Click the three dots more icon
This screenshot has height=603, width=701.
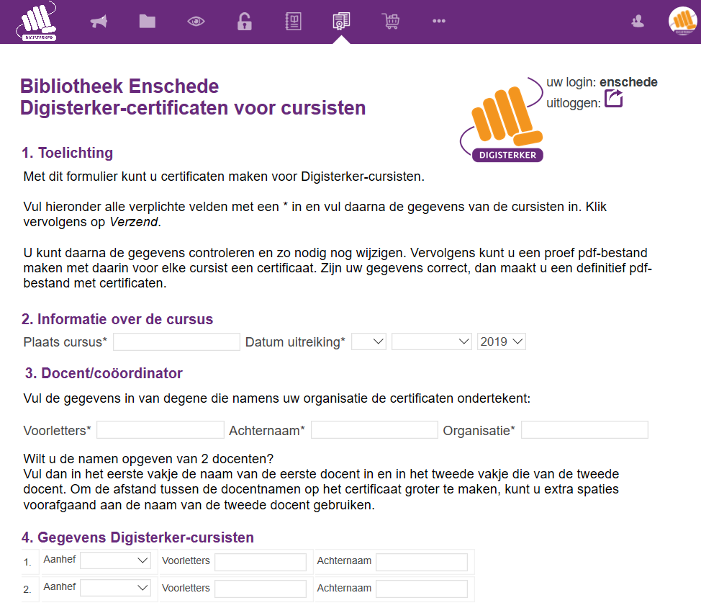439,21
